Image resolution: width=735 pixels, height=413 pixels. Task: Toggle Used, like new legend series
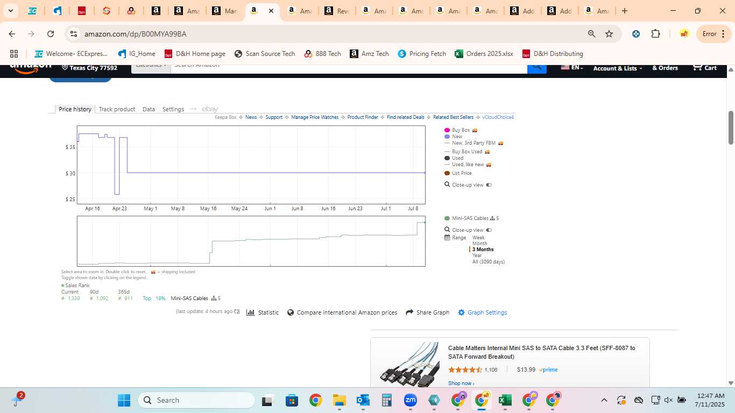coord(468,165)
